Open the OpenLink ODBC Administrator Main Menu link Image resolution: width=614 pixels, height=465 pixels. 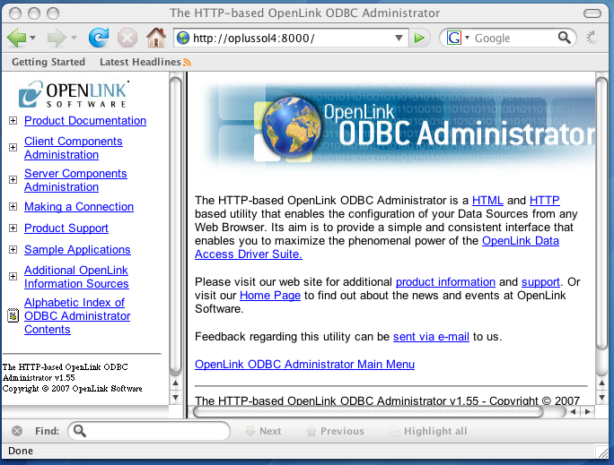coord(304,365)
